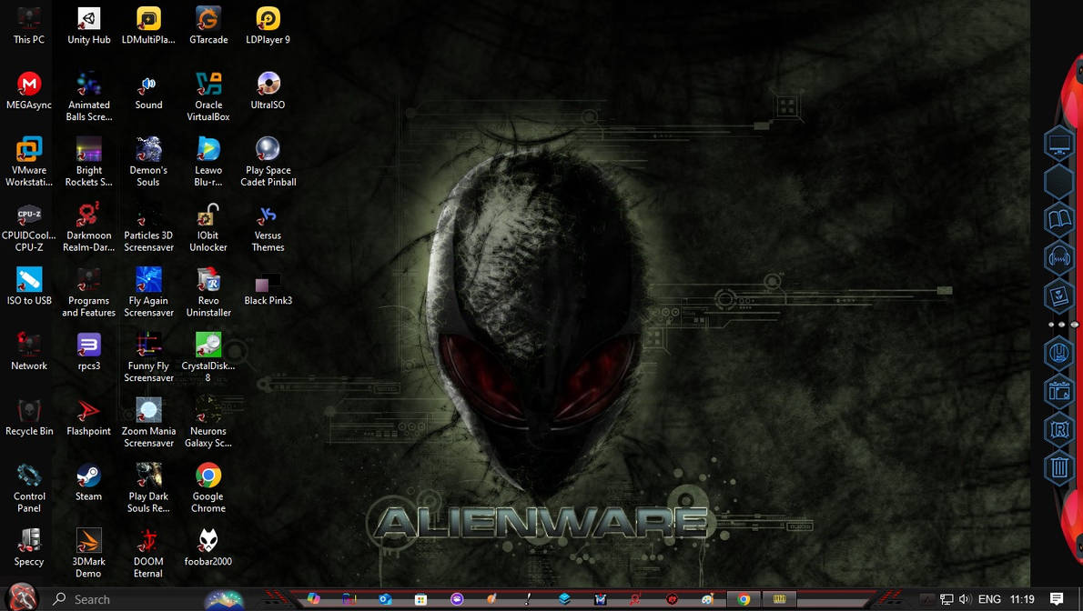Switch the ENG input language
1083x611 pixels.
[989, 598]
